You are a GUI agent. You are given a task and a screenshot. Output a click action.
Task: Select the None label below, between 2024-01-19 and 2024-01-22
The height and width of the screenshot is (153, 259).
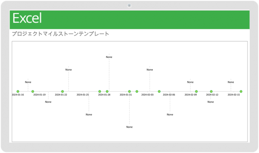(48, 102)
